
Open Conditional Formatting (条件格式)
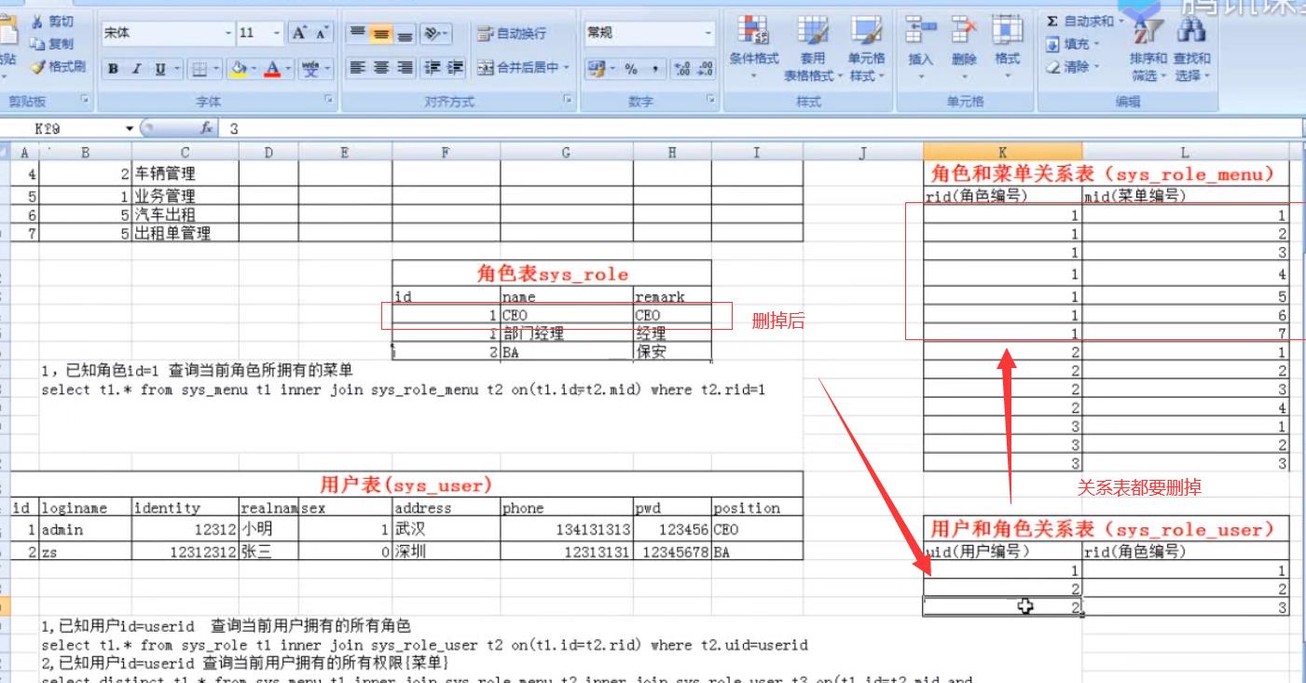coord(754,46)
